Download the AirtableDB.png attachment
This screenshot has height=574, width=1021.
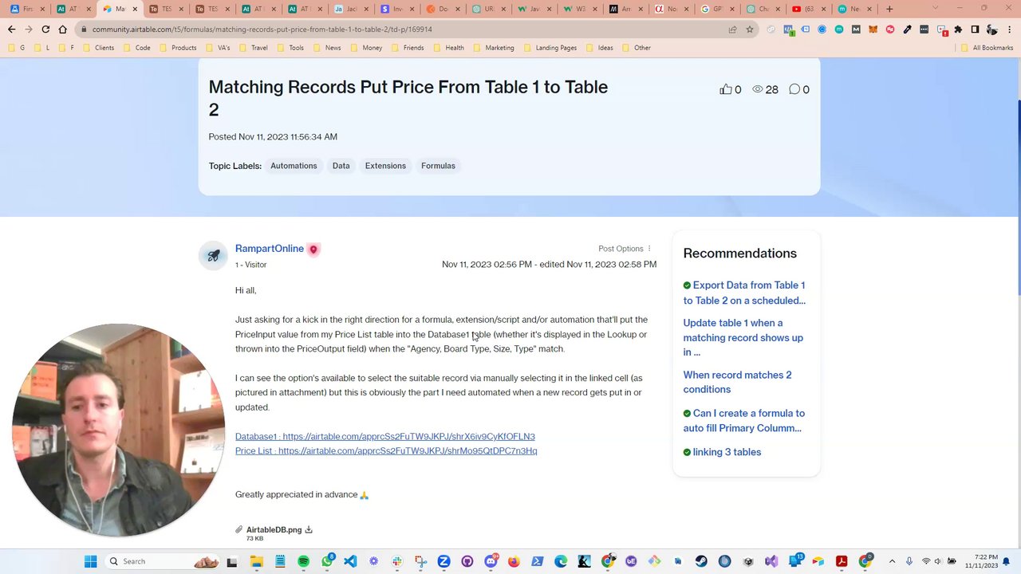[309, 529]
